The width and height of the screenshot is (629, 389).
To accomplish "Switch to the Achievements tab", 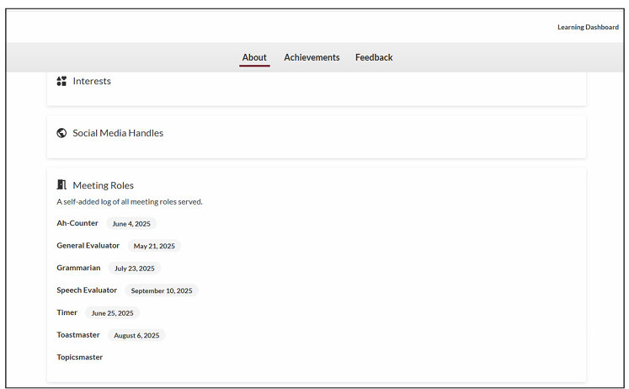I will [x=312, y=57].
